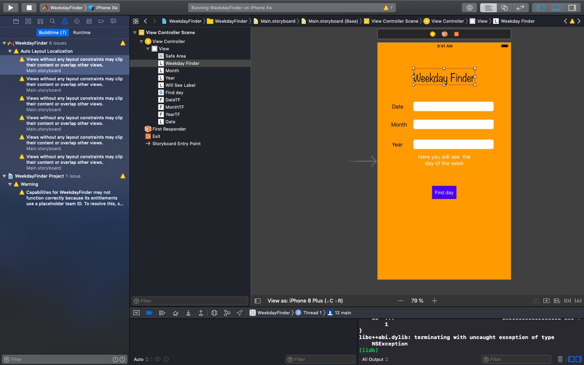Stop the running WeekdayFinder app
Viewport: 584px width, 365px height.
[x=29, y=8]
